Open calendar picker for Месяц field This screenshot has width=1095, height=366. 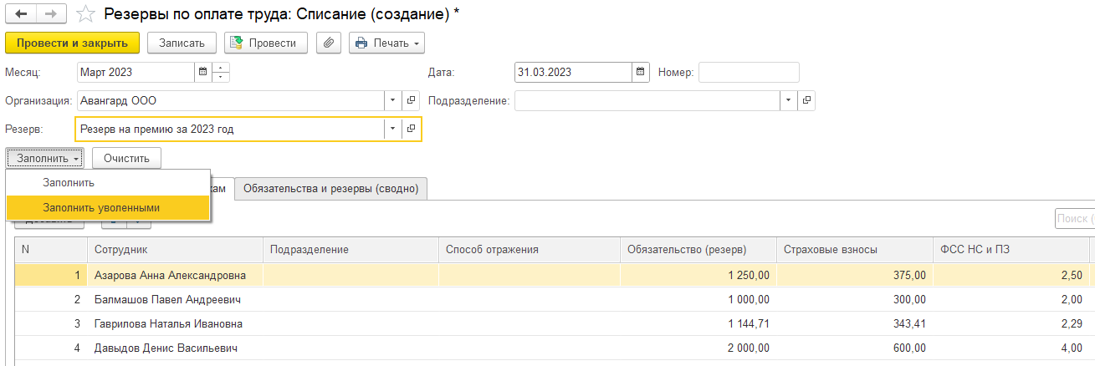tap(202, 72)
